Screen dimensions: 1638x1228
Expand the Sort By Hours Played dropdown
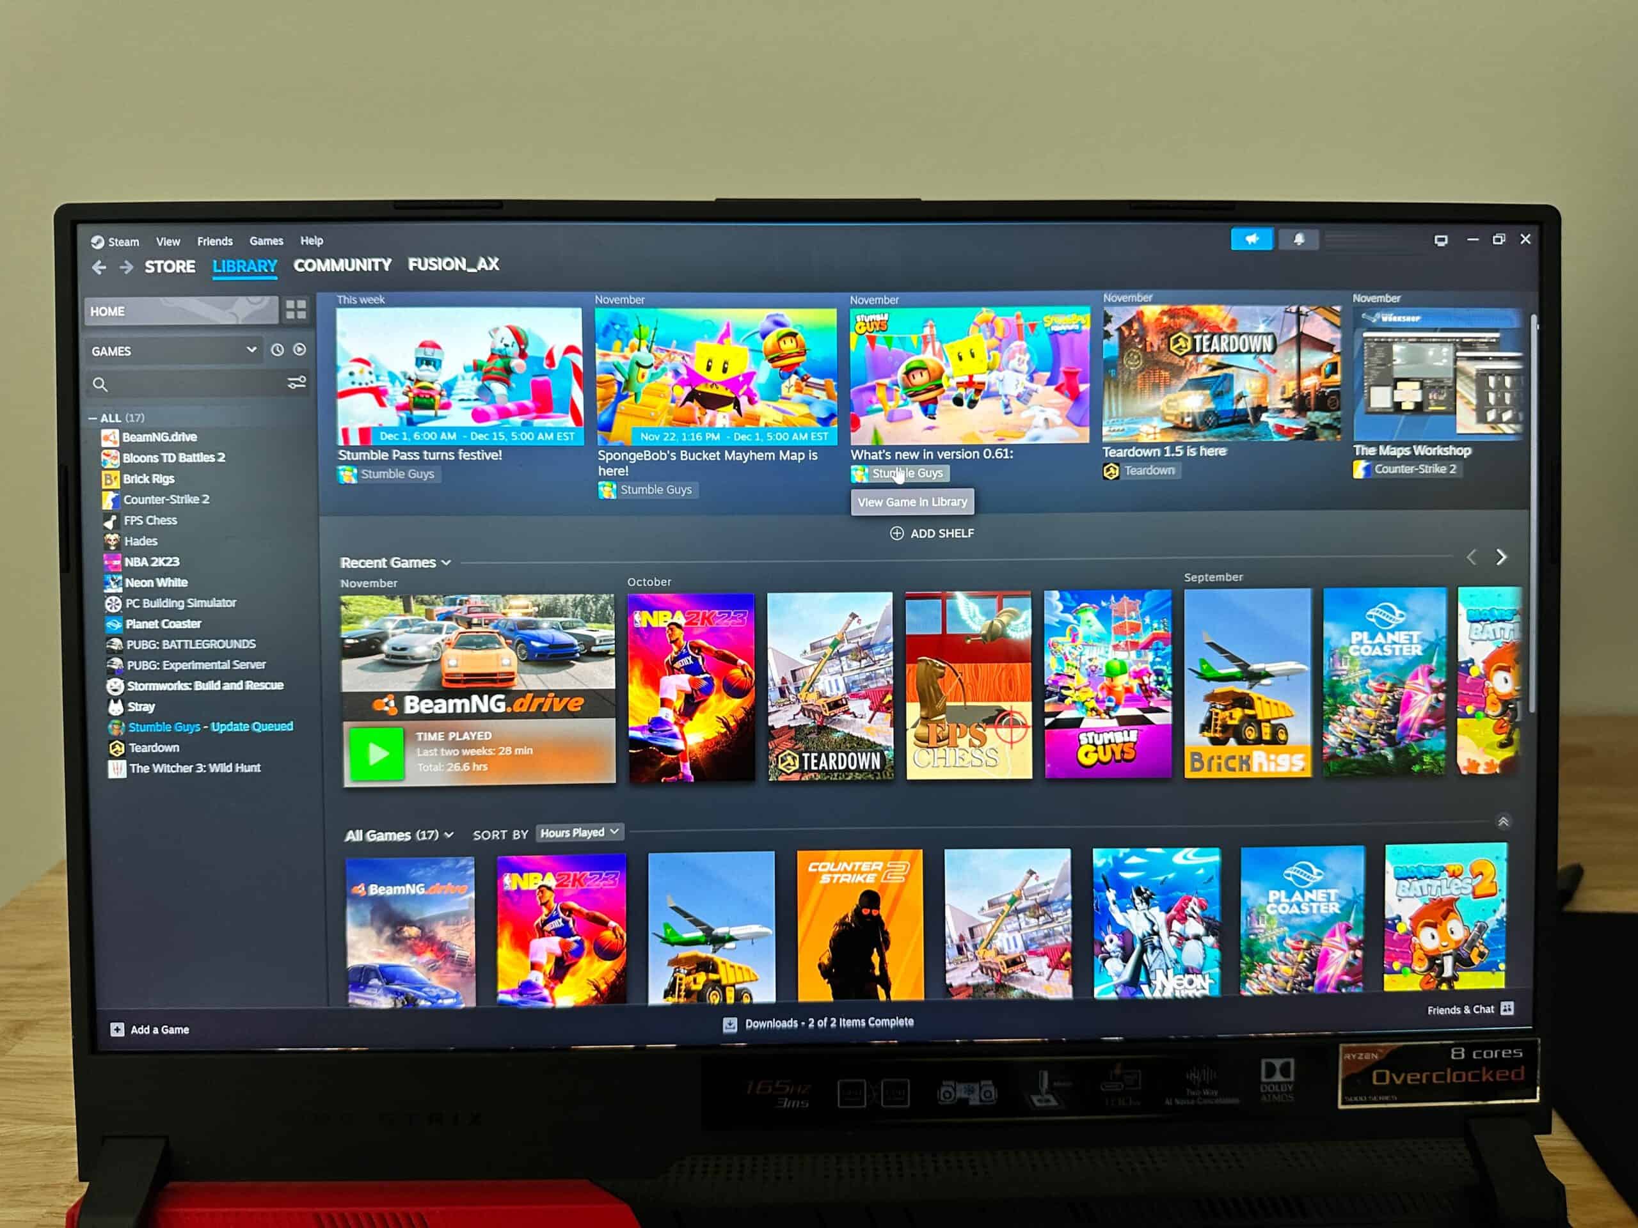(580, 831)
